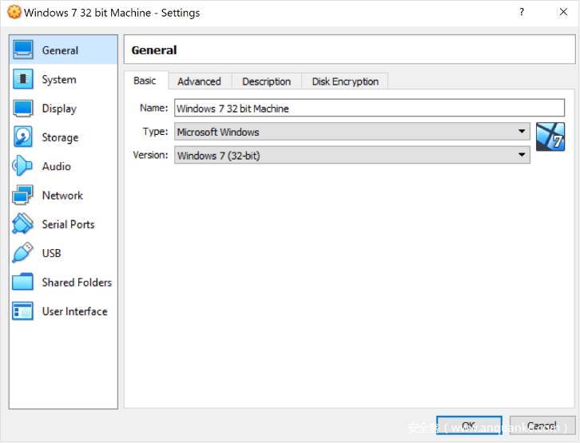Click the Cancel button
This screenshot has height=443, width=580.
(x=542, y=426)
